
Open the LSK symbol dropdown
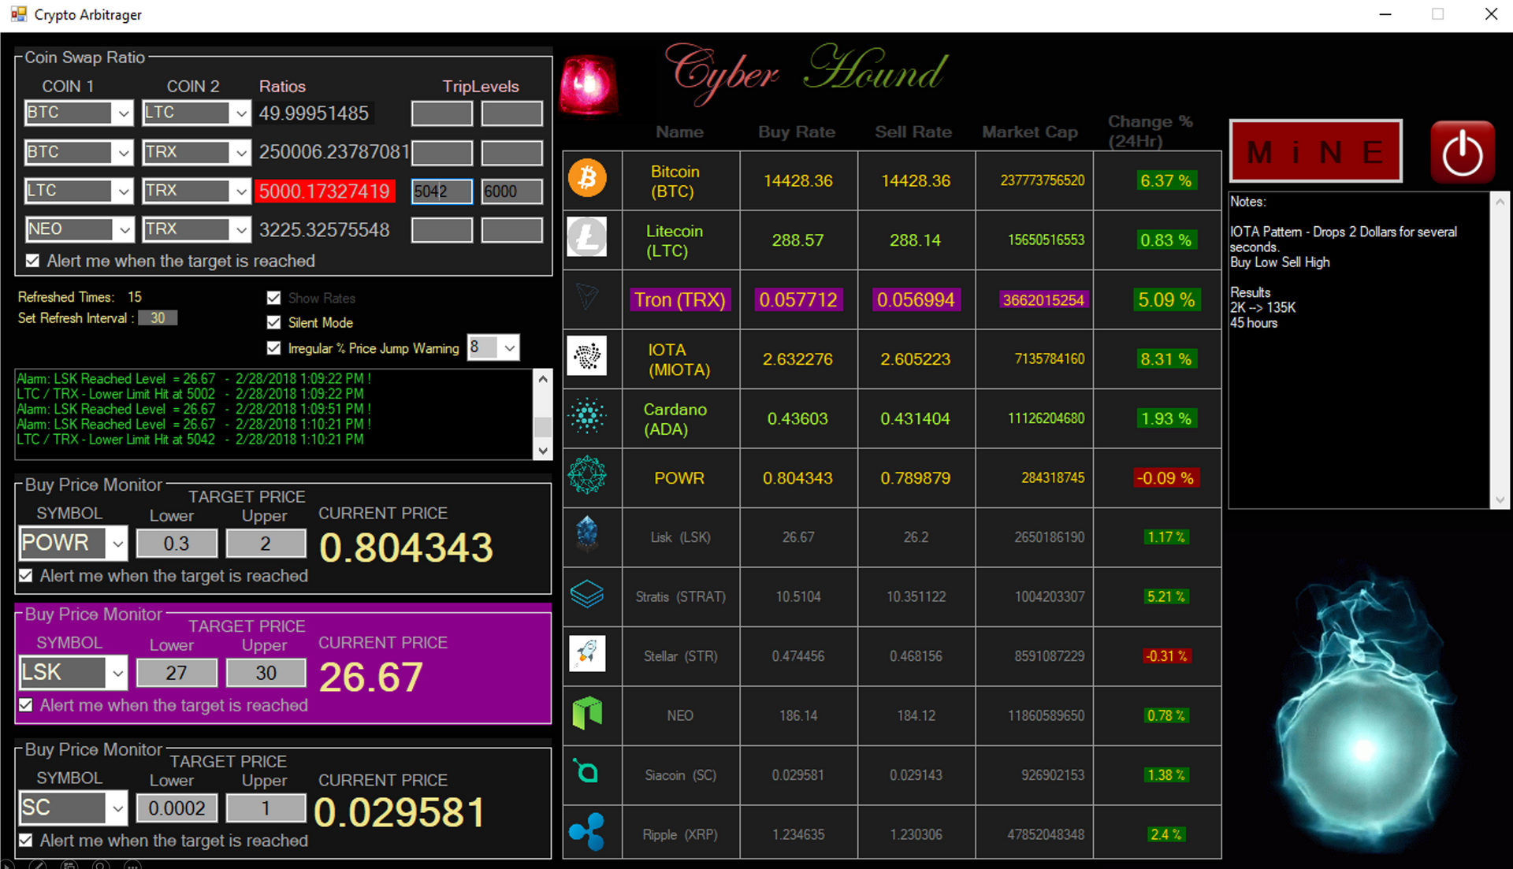pyautogui.click(x=117, y=673)
